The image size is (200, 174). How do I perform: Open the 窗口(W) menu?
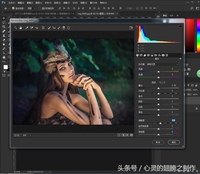[x=93, y=3]
